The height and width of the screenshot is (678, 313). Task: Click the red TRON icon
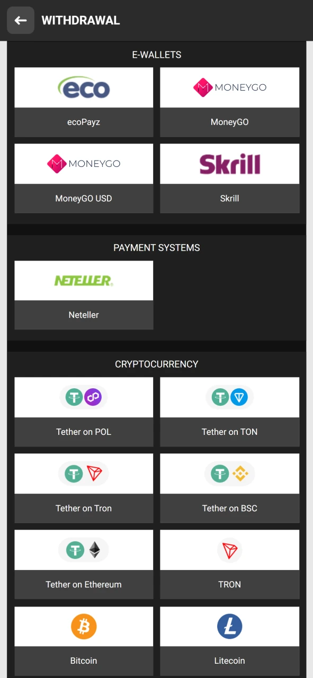click(x=229, y=550)
